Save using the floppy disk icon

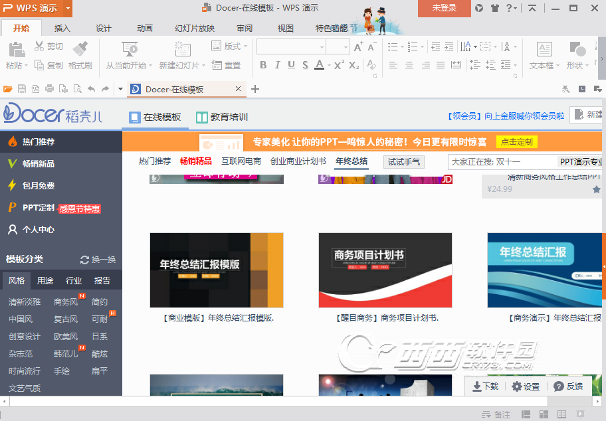[x=22, y=89]
